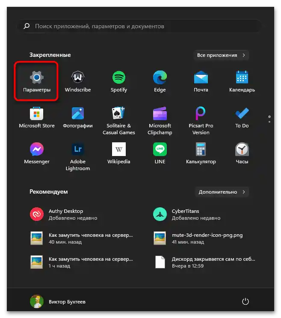
Task: Open the To Do app
Action: coord(242,118)
